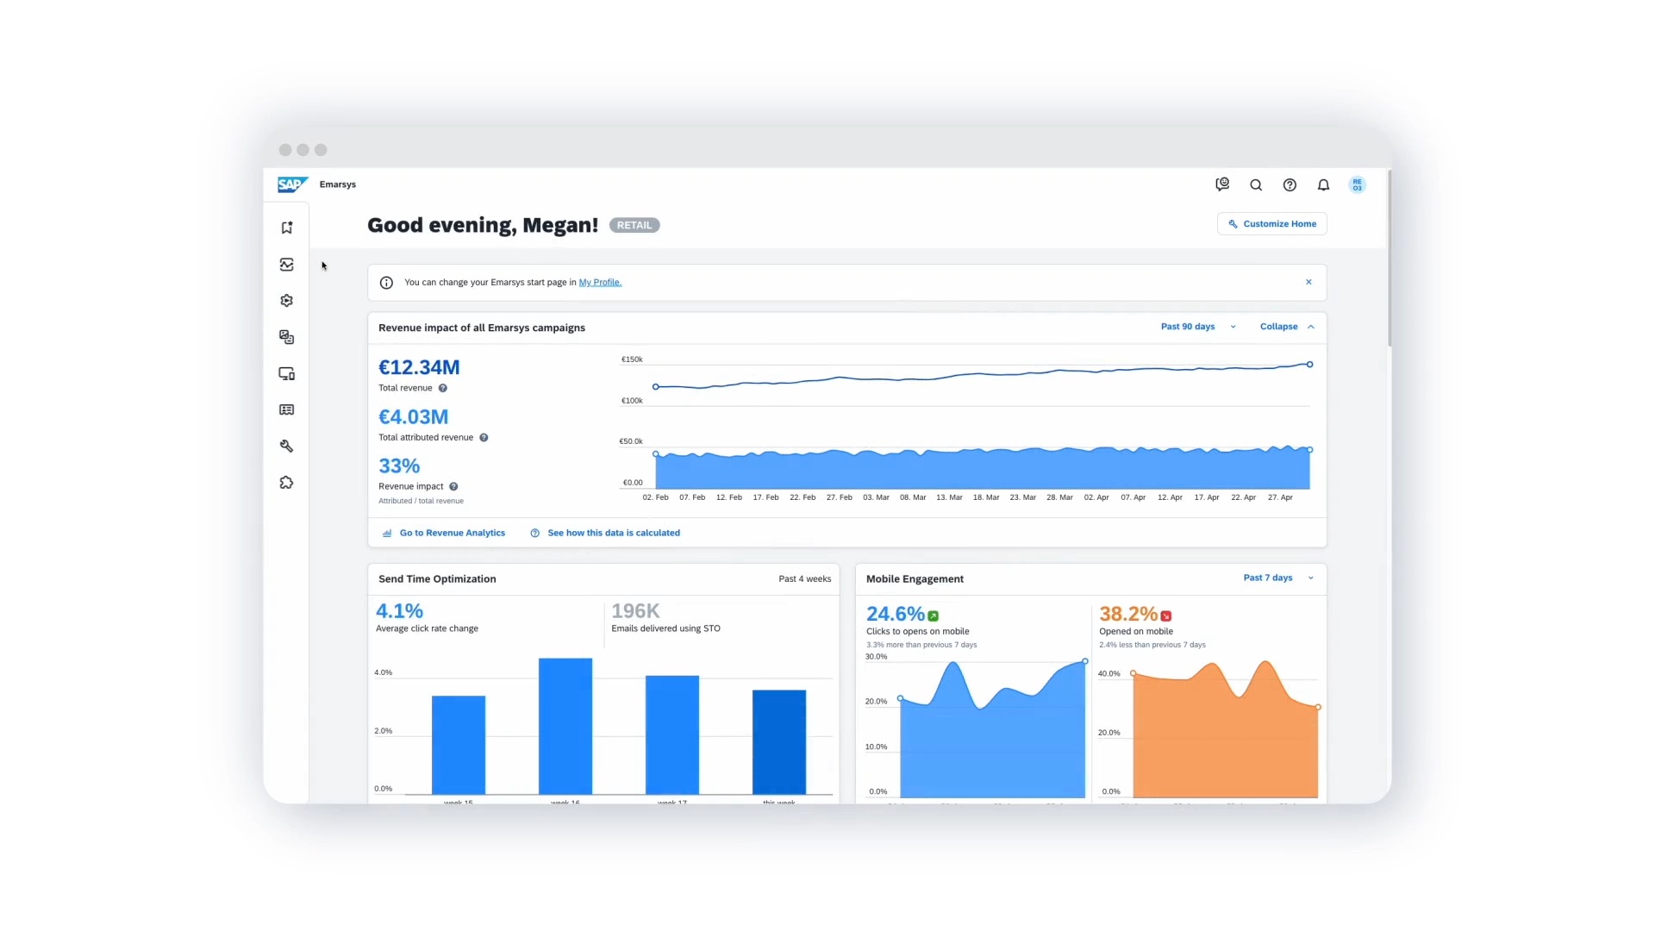This screenshot has width=1655, height=931.
Task: Open the analytics chart icon in sidebar
Action: (287, 265)
